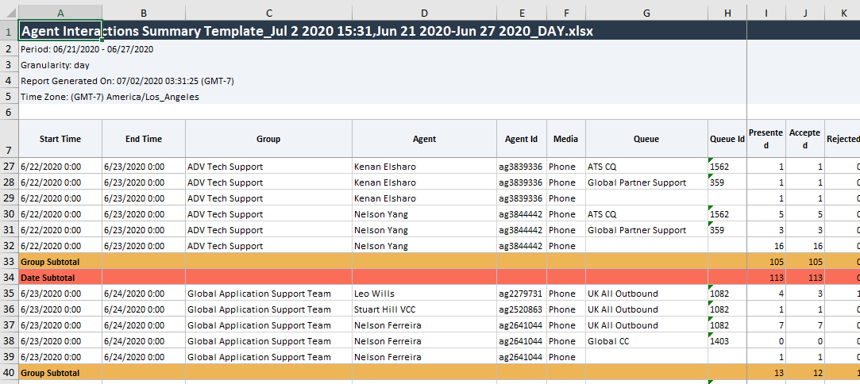Select column I header
Image resolution: width=860 pixels, height=384 pixels.
(766, 13)
